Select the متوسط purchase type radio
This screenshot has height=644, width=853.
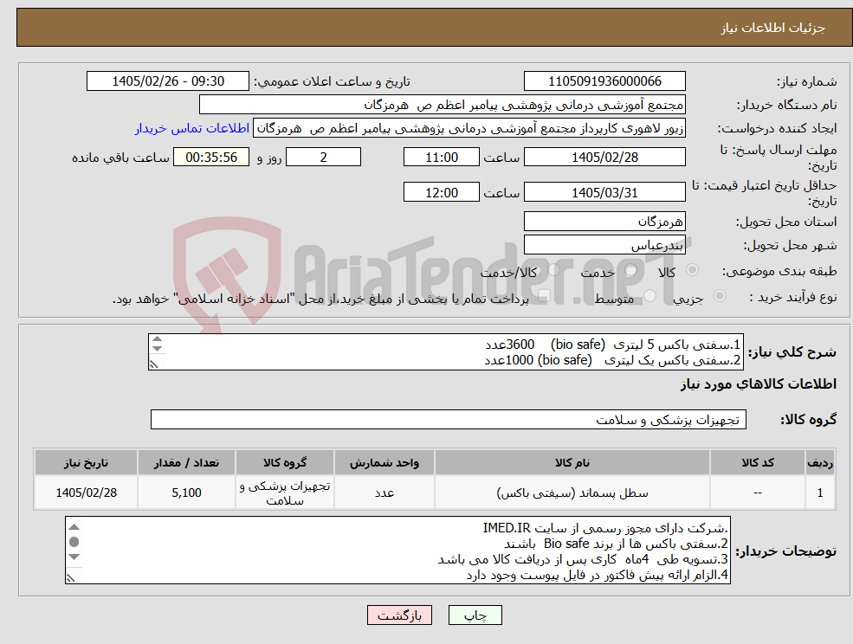point(649,296)
